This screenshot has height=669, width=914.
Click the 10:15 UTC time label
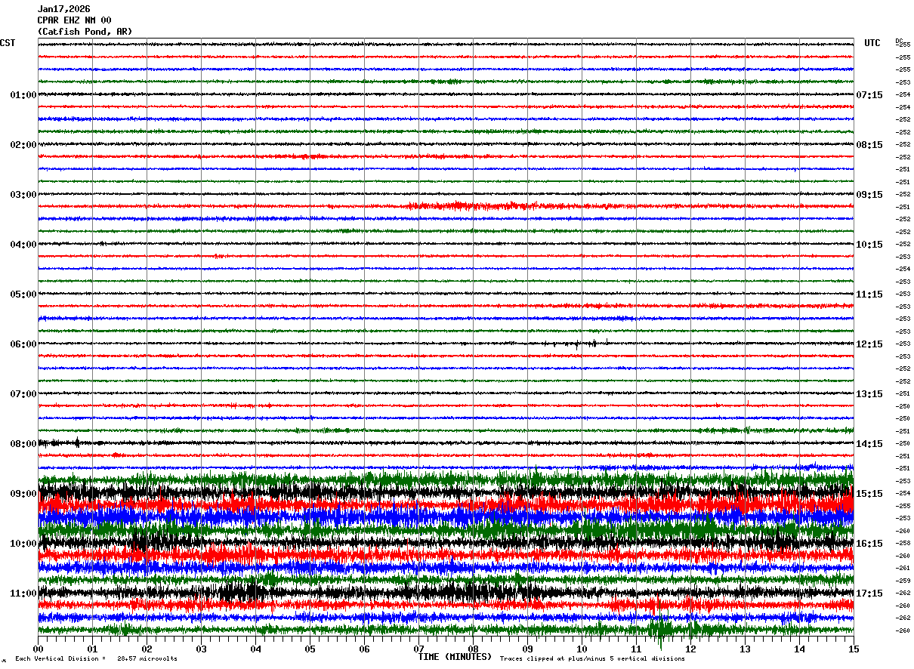(x=869, y=245)
